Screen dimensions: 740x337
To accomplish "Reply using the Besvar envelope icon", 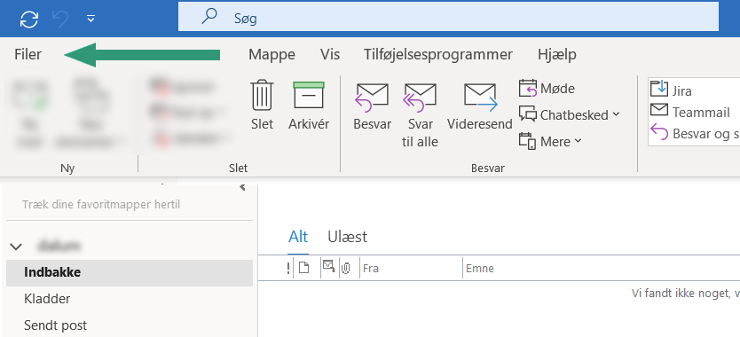I will 372,98.
